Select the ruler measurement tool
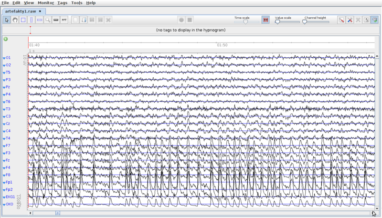Image resolution: width=382 pixels, height=218 pixels. point(56,20)
